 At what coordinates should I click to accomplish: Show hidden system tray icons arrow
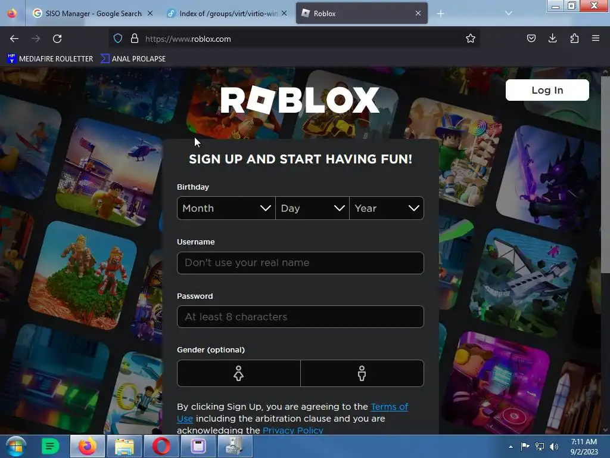511,447
